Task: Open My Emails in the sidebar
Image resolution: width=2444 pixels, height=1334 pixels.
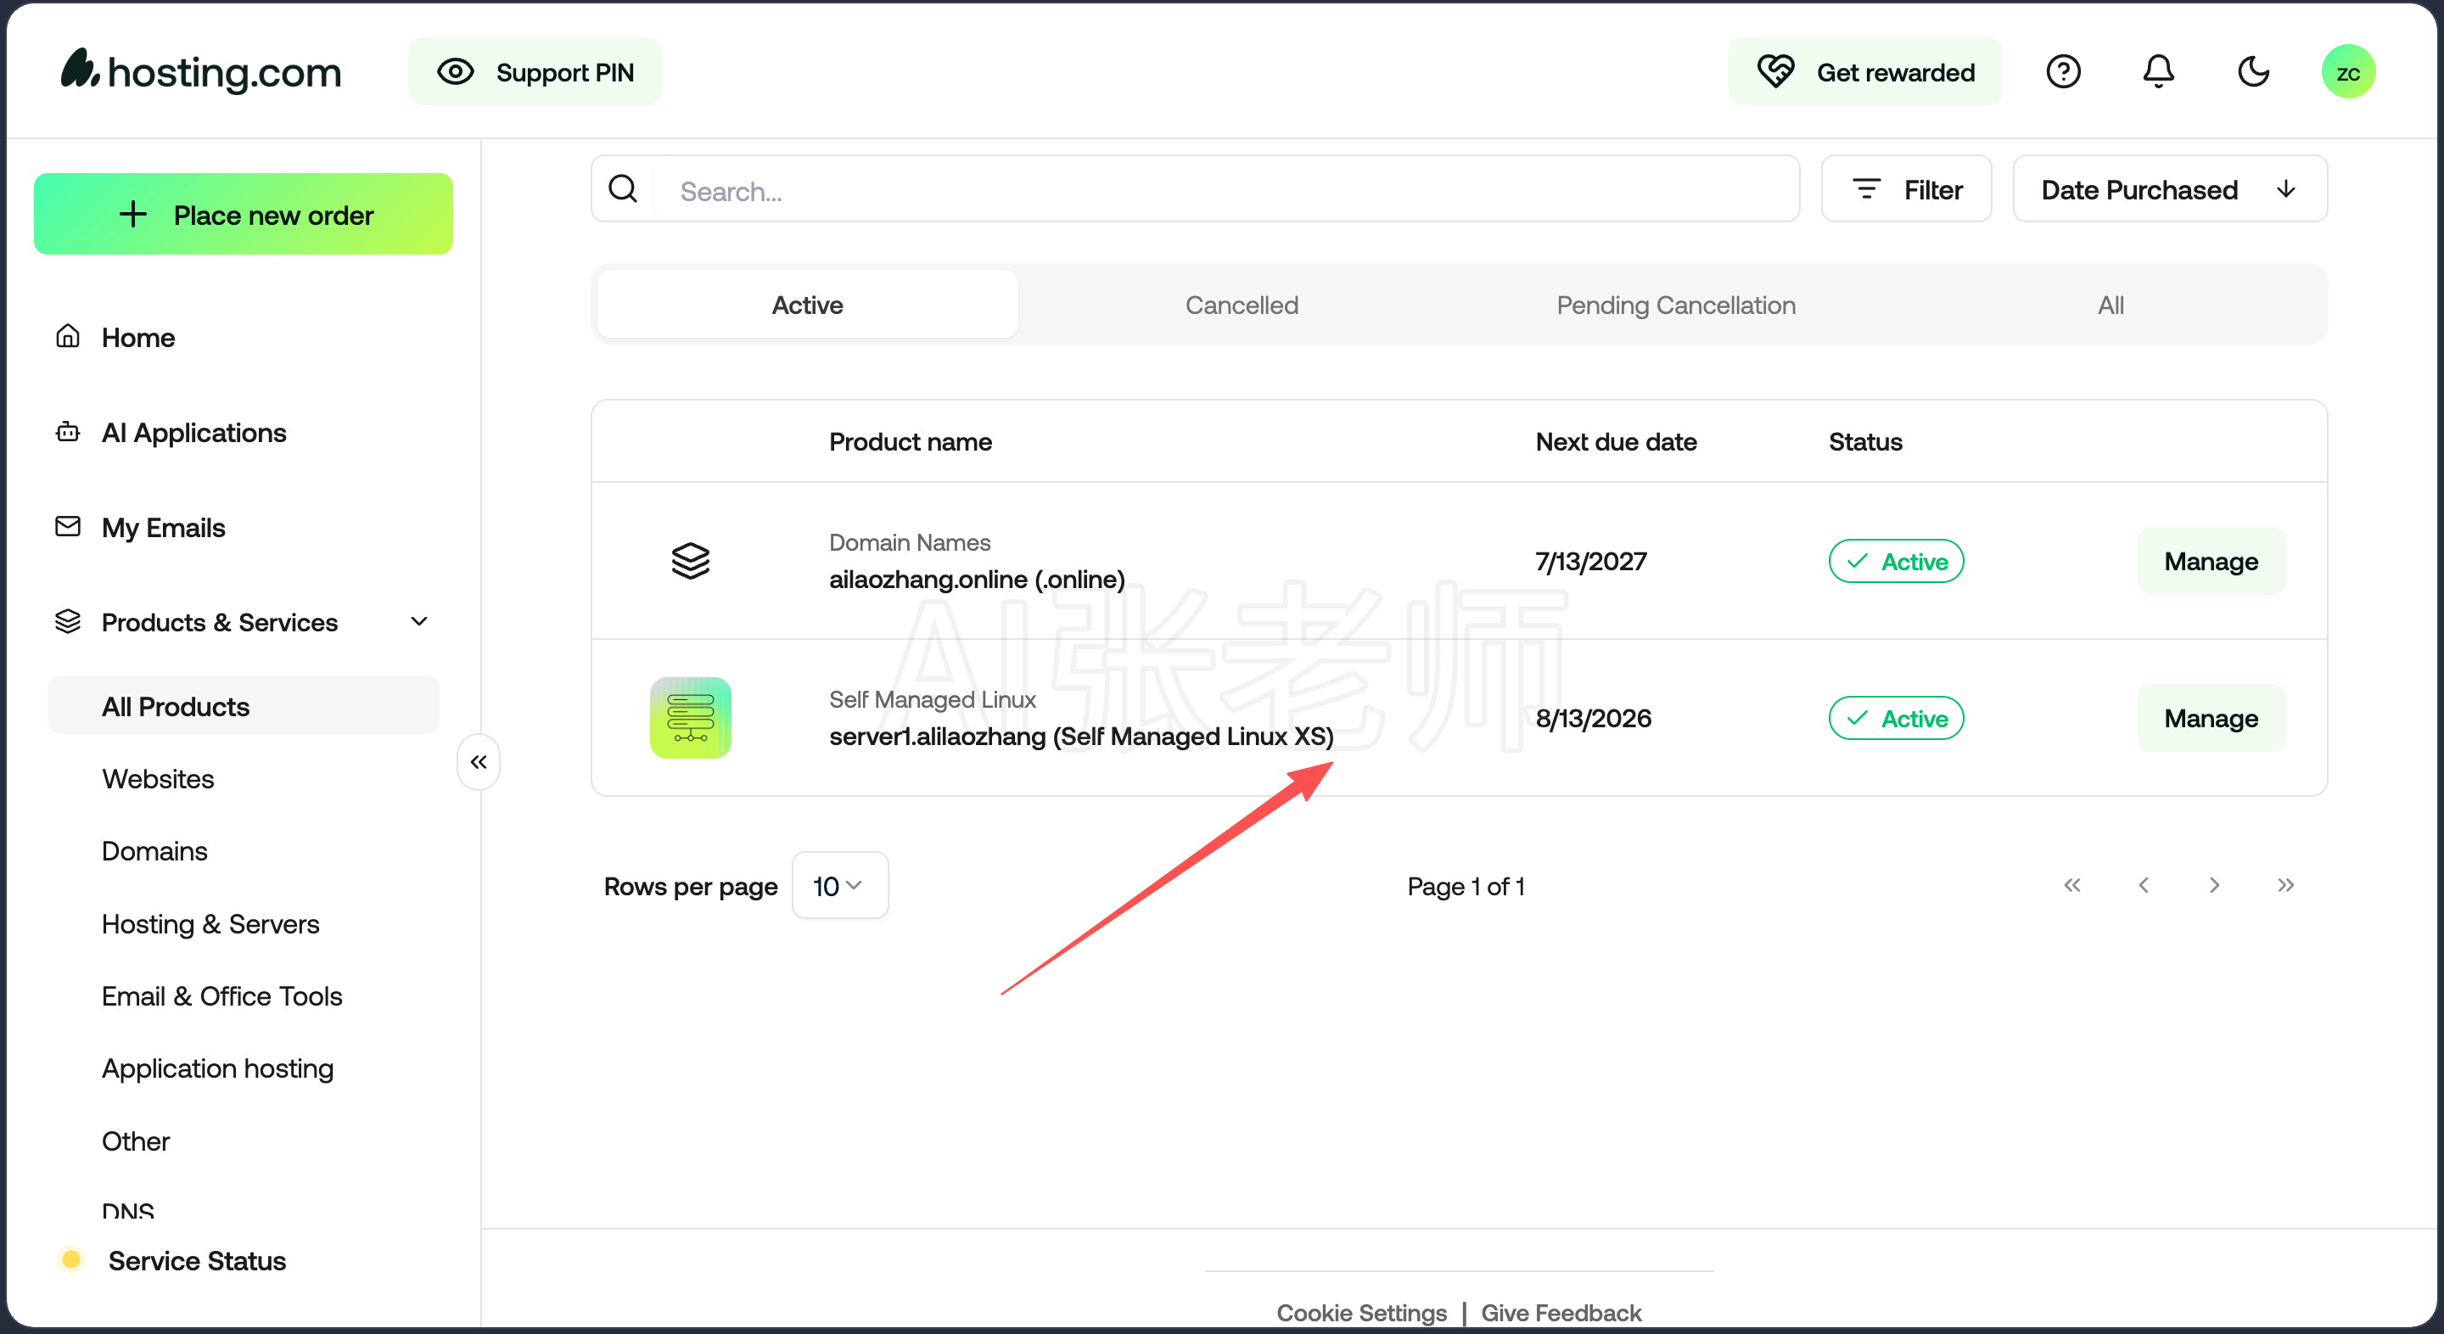Action: click(163, 528)
